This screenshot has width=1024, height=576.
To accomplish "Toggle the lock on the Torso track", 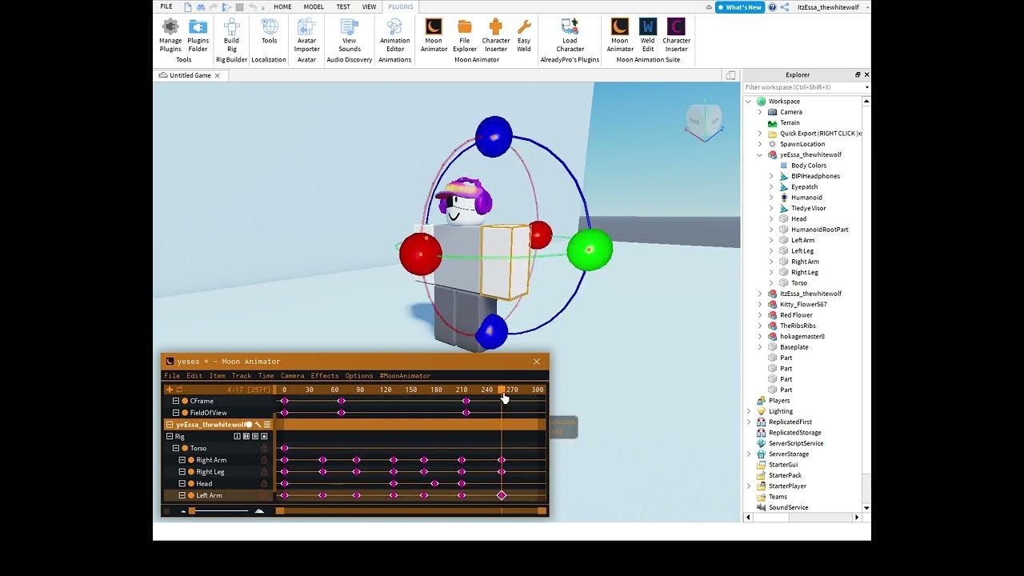I will 264,449.
